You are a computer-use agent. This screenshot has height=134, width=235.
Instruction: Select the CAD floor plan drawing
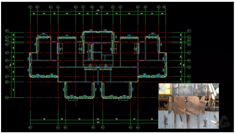98,67
